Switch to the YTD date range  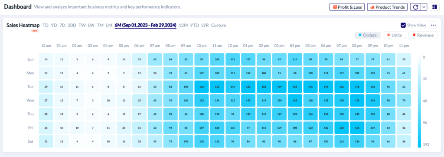point(195,25)
